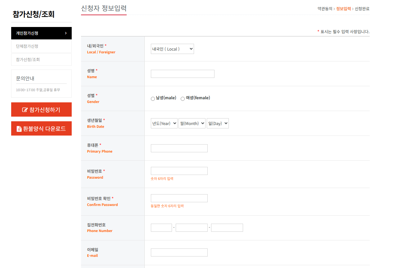
Task: Click the 생년월일 Birth Date label
Action: click(96, 123)
